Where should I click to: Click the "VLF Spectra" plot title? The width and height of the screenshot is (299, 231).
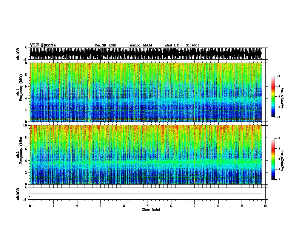(43, 45)
